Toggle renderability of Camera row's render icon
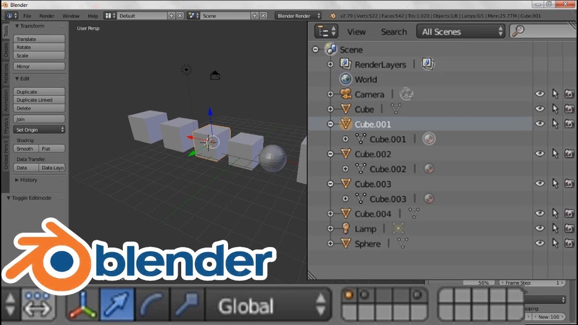The image size is (578, 325). [569, 94]
